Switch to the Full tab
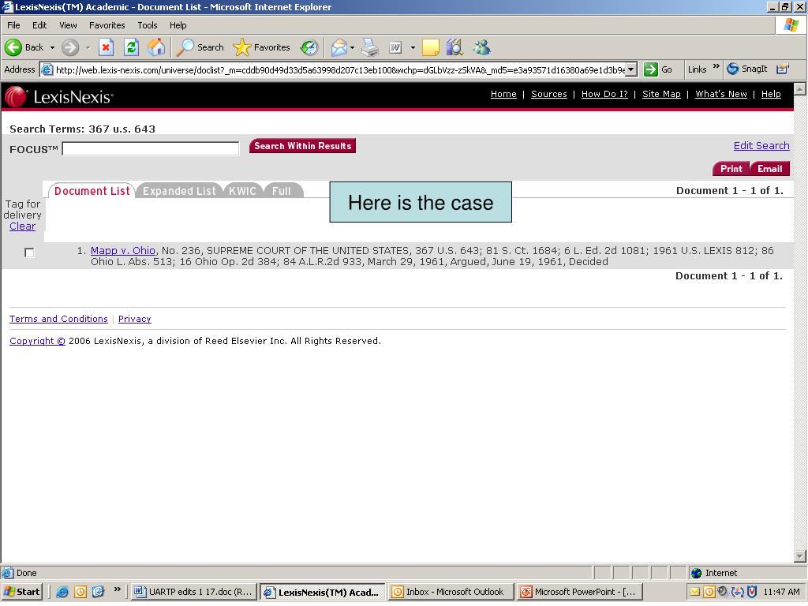This screenshot has width=808, height=606. 282,191
